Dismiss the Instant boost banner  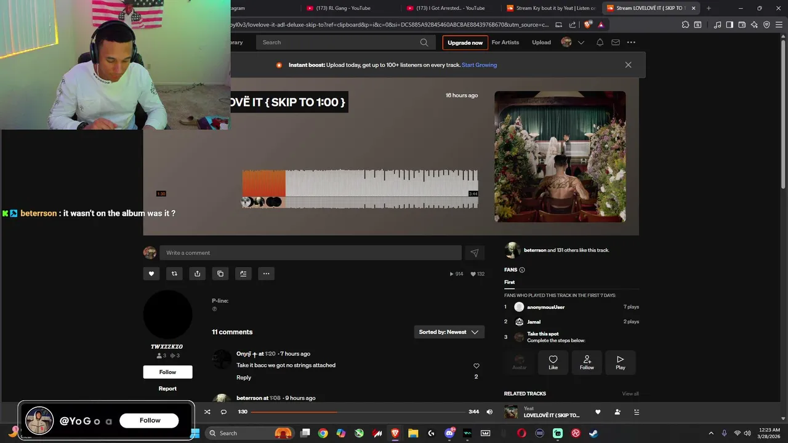[628, 65]
